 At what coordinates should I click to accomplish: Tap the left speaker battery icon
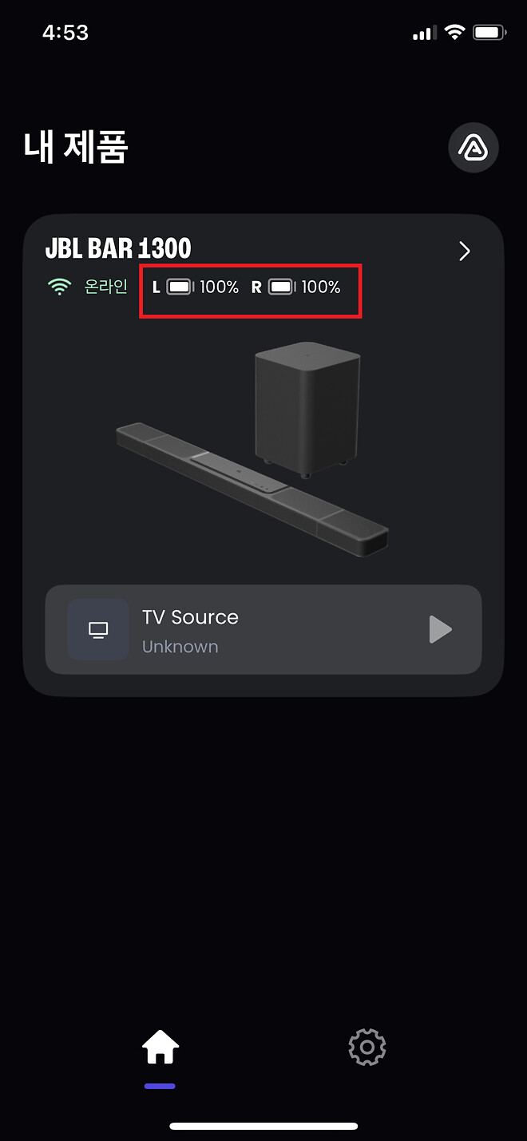point(180,287)
